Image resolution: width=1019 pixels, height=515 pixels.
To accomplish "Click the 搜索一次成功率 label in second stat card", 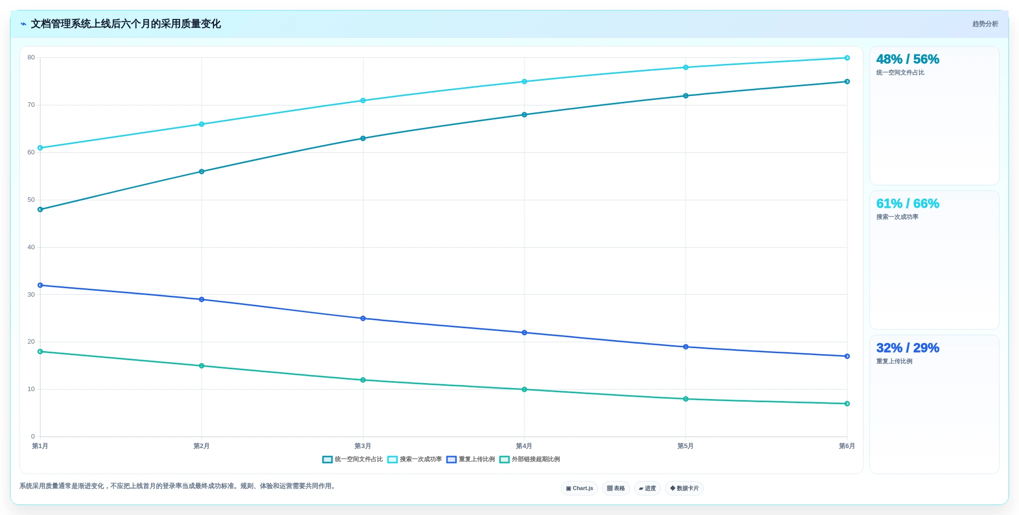I will pyautogui.click(x=897, y=217).
